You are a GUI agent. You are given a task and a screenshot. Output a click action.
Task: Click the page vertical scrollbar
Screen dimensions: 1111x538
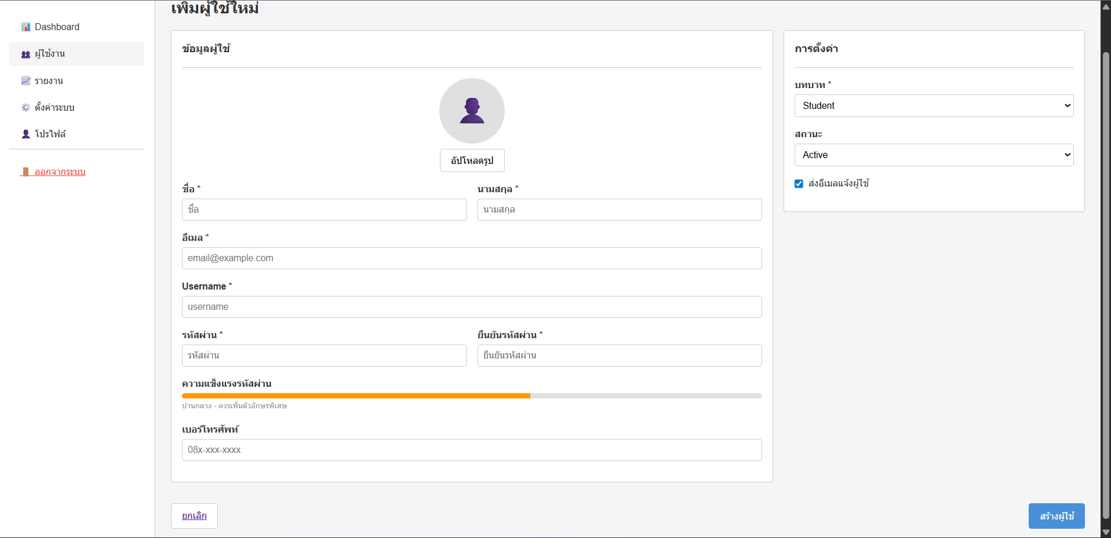coord(1106,284)
